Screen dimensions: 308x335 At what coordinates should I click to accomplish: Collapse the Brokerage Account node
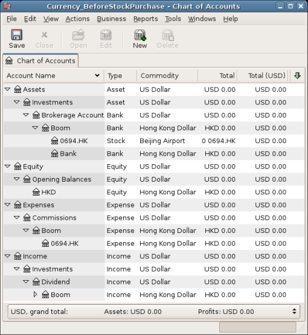tap(26, 115)
